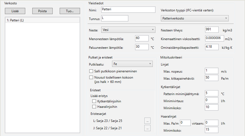
Task: Open the Putkilaatu dropdown showing Fe
Action: (132, 64)
